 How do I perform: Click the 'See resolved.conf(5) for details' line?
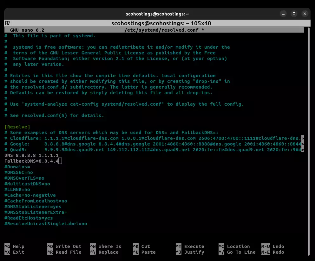point(54,115)
